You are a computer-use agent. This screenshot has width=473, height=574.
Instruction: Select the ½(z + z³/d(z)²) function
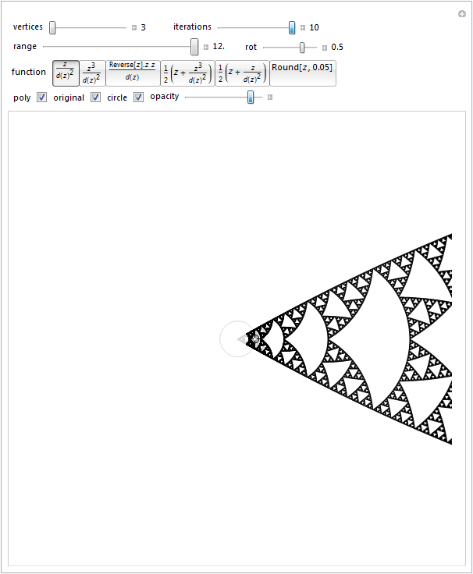coord(187,73)
